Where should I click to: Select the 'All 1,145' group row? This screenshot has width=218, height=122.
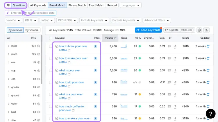(23, 38)
